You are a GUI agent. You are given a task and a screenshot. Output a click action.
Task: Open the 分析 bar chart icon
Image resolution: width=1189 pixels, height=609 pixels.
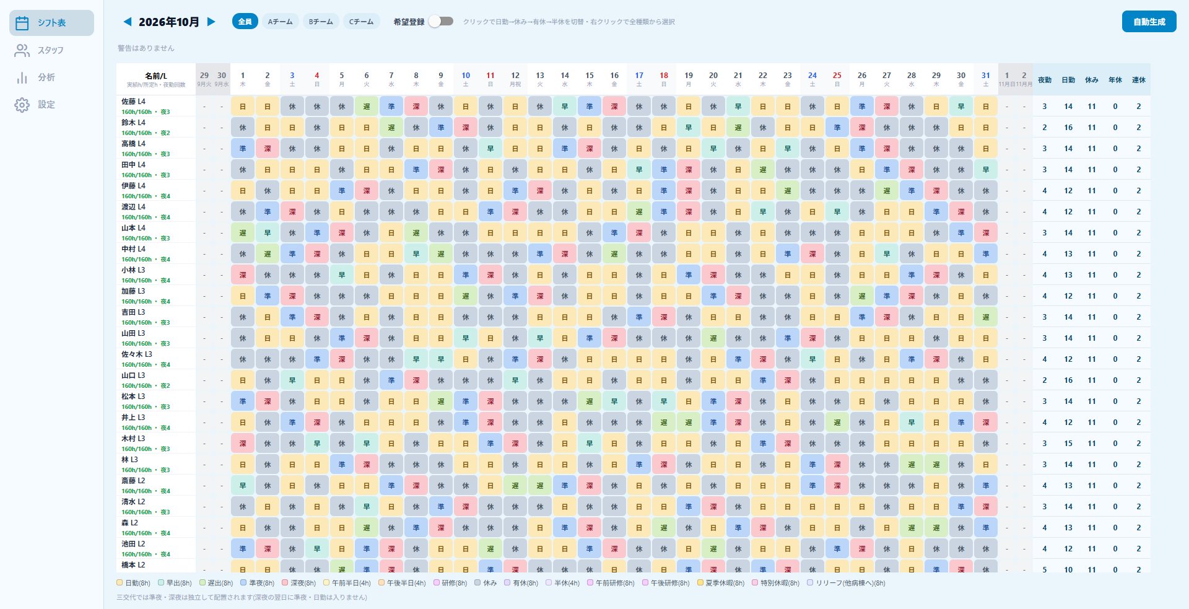(22, 77)
